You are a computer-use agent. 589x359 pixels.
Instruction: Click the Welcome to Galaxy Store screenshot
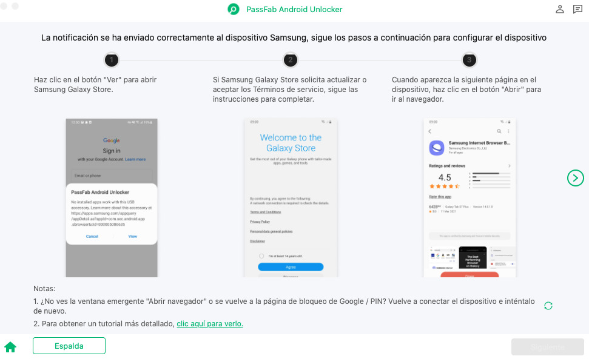click(x=291, y=197)
